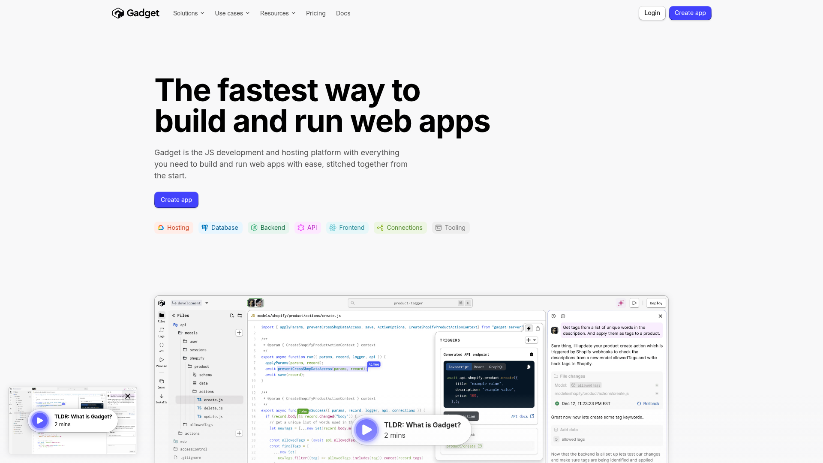Click the Hosting cloud icon chip

pyautogui.click(x=174, y=228)
